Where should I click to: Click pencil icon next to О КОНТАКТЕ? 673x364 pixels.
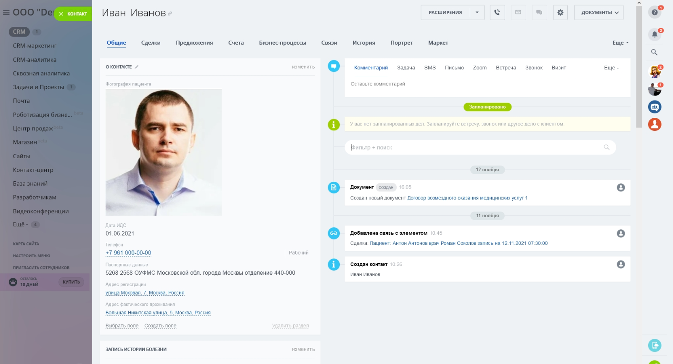click(137, 67)
